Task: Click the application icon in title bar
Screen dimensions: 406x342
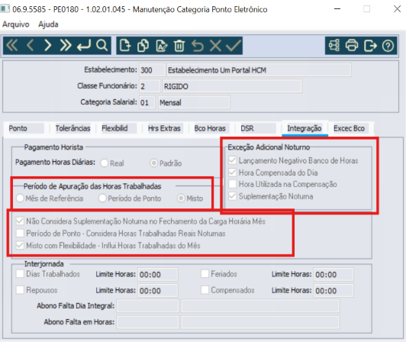Action: pos(5,9)
